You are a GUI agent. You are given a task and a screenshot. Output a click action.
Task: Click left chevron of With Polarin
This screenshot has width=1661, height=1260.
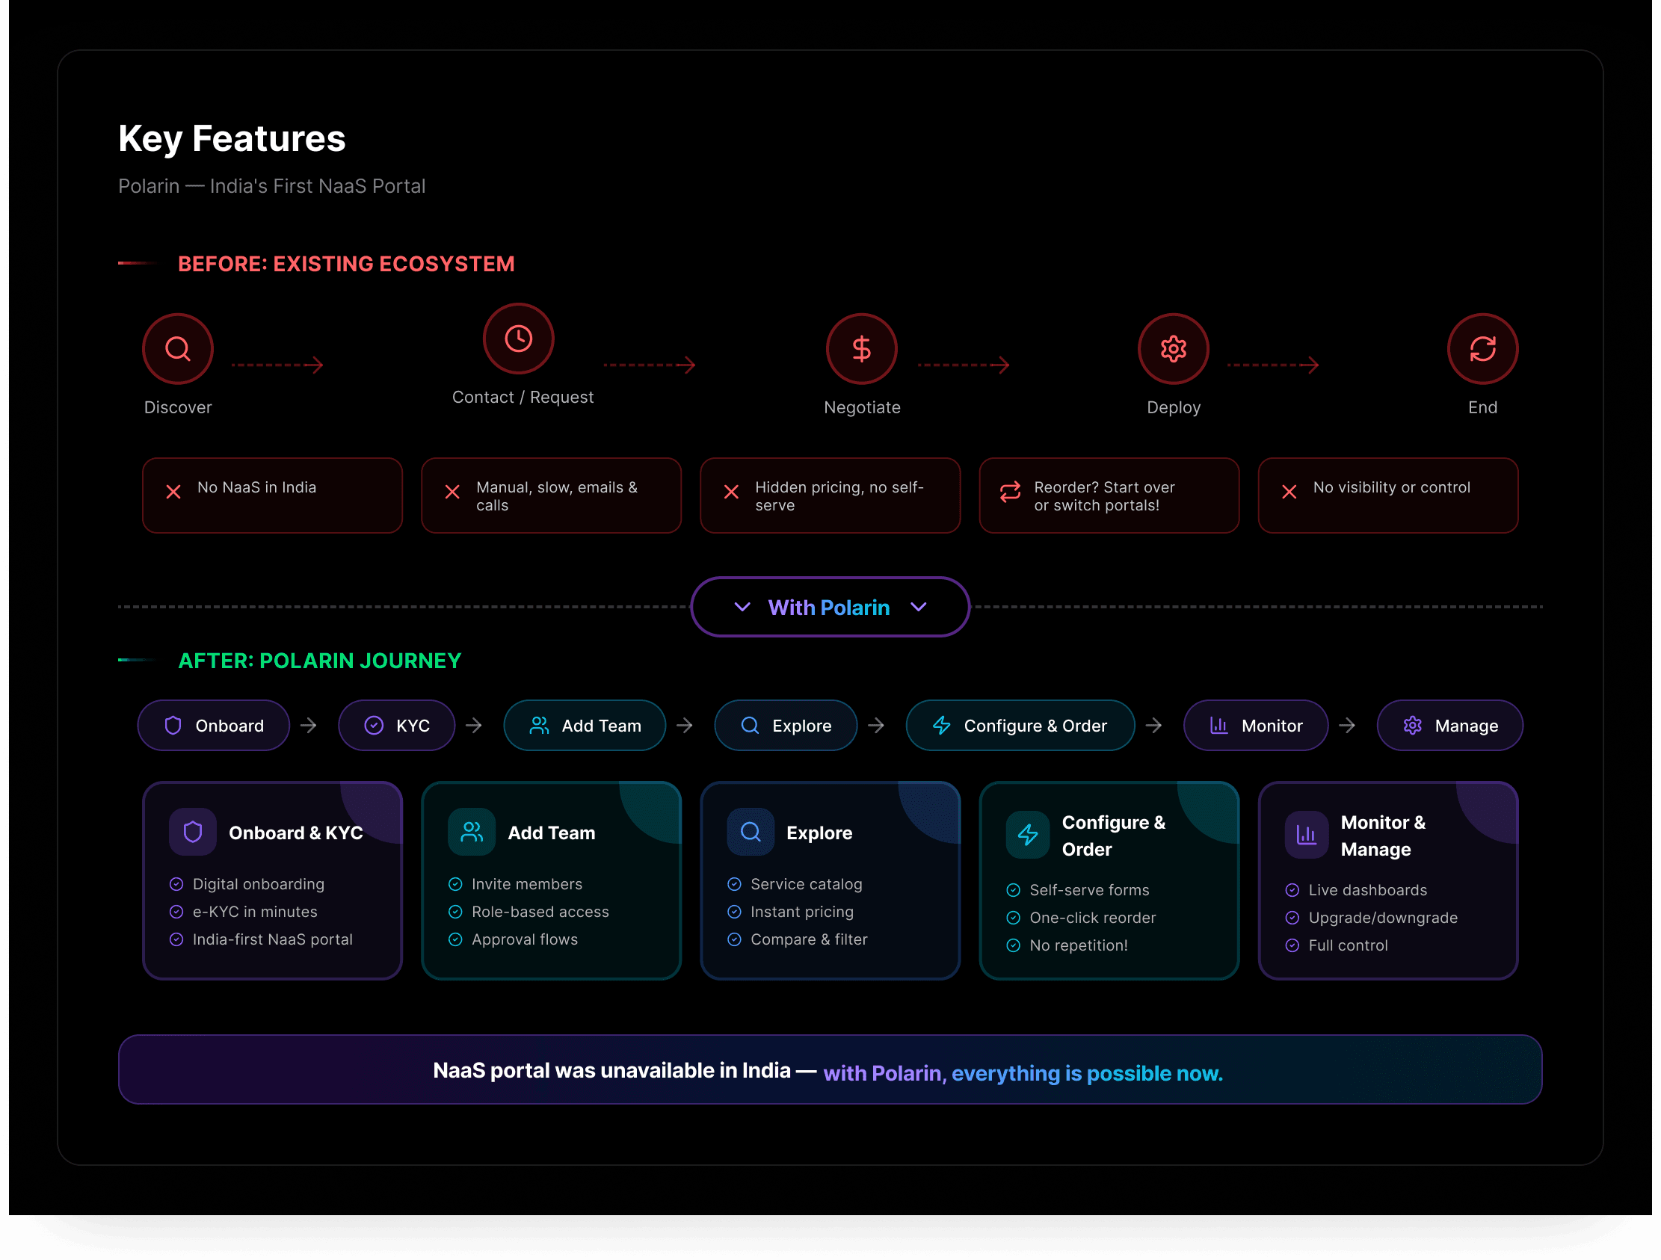pos(742,607)
